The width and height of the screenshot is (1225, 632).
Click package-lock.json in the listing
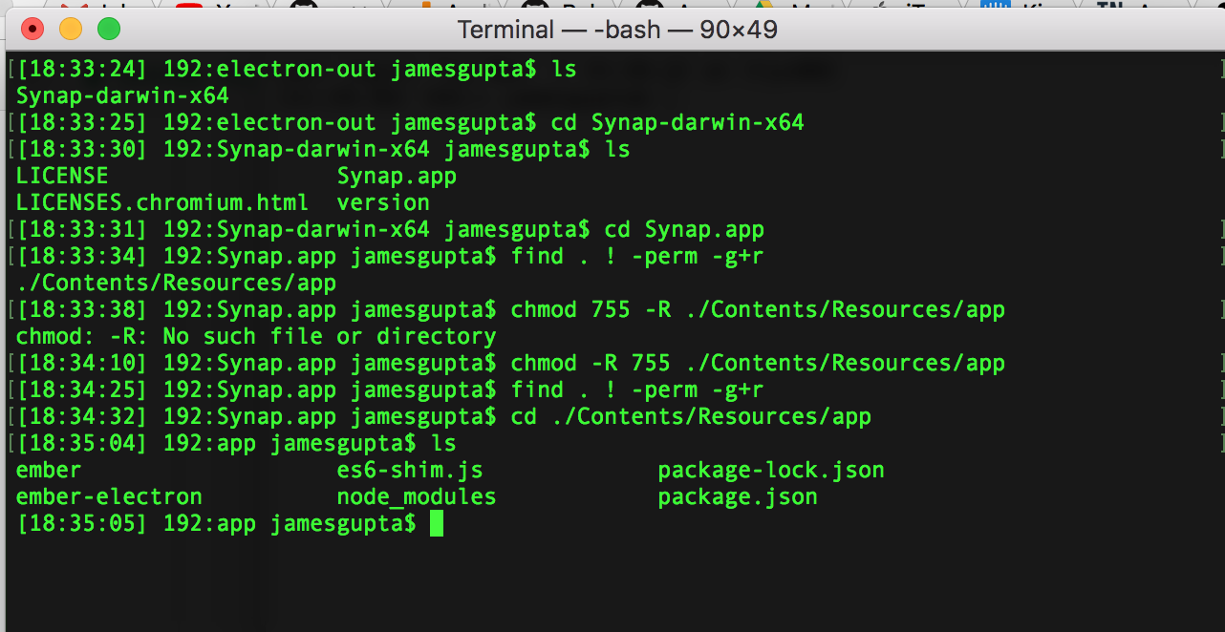coord(771,470)
